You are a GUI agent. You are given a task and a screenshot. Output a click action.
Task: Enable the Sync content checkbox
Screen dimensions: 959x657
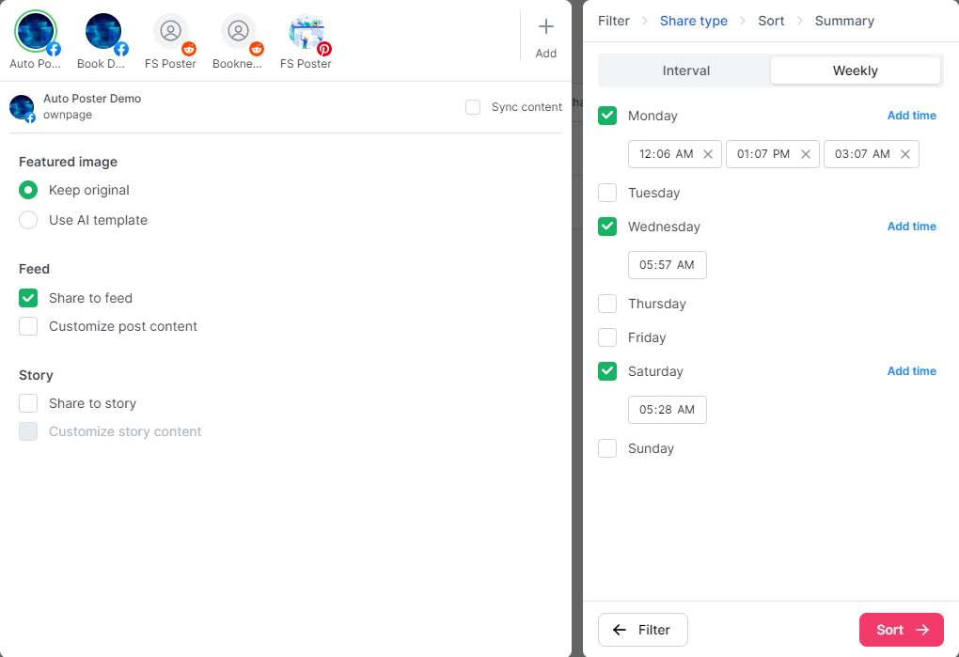[x=473, y=107]
